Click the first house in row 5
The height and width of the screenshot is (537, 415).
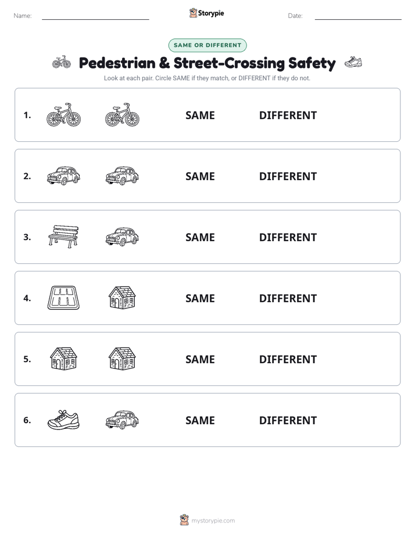coord(63,359)
